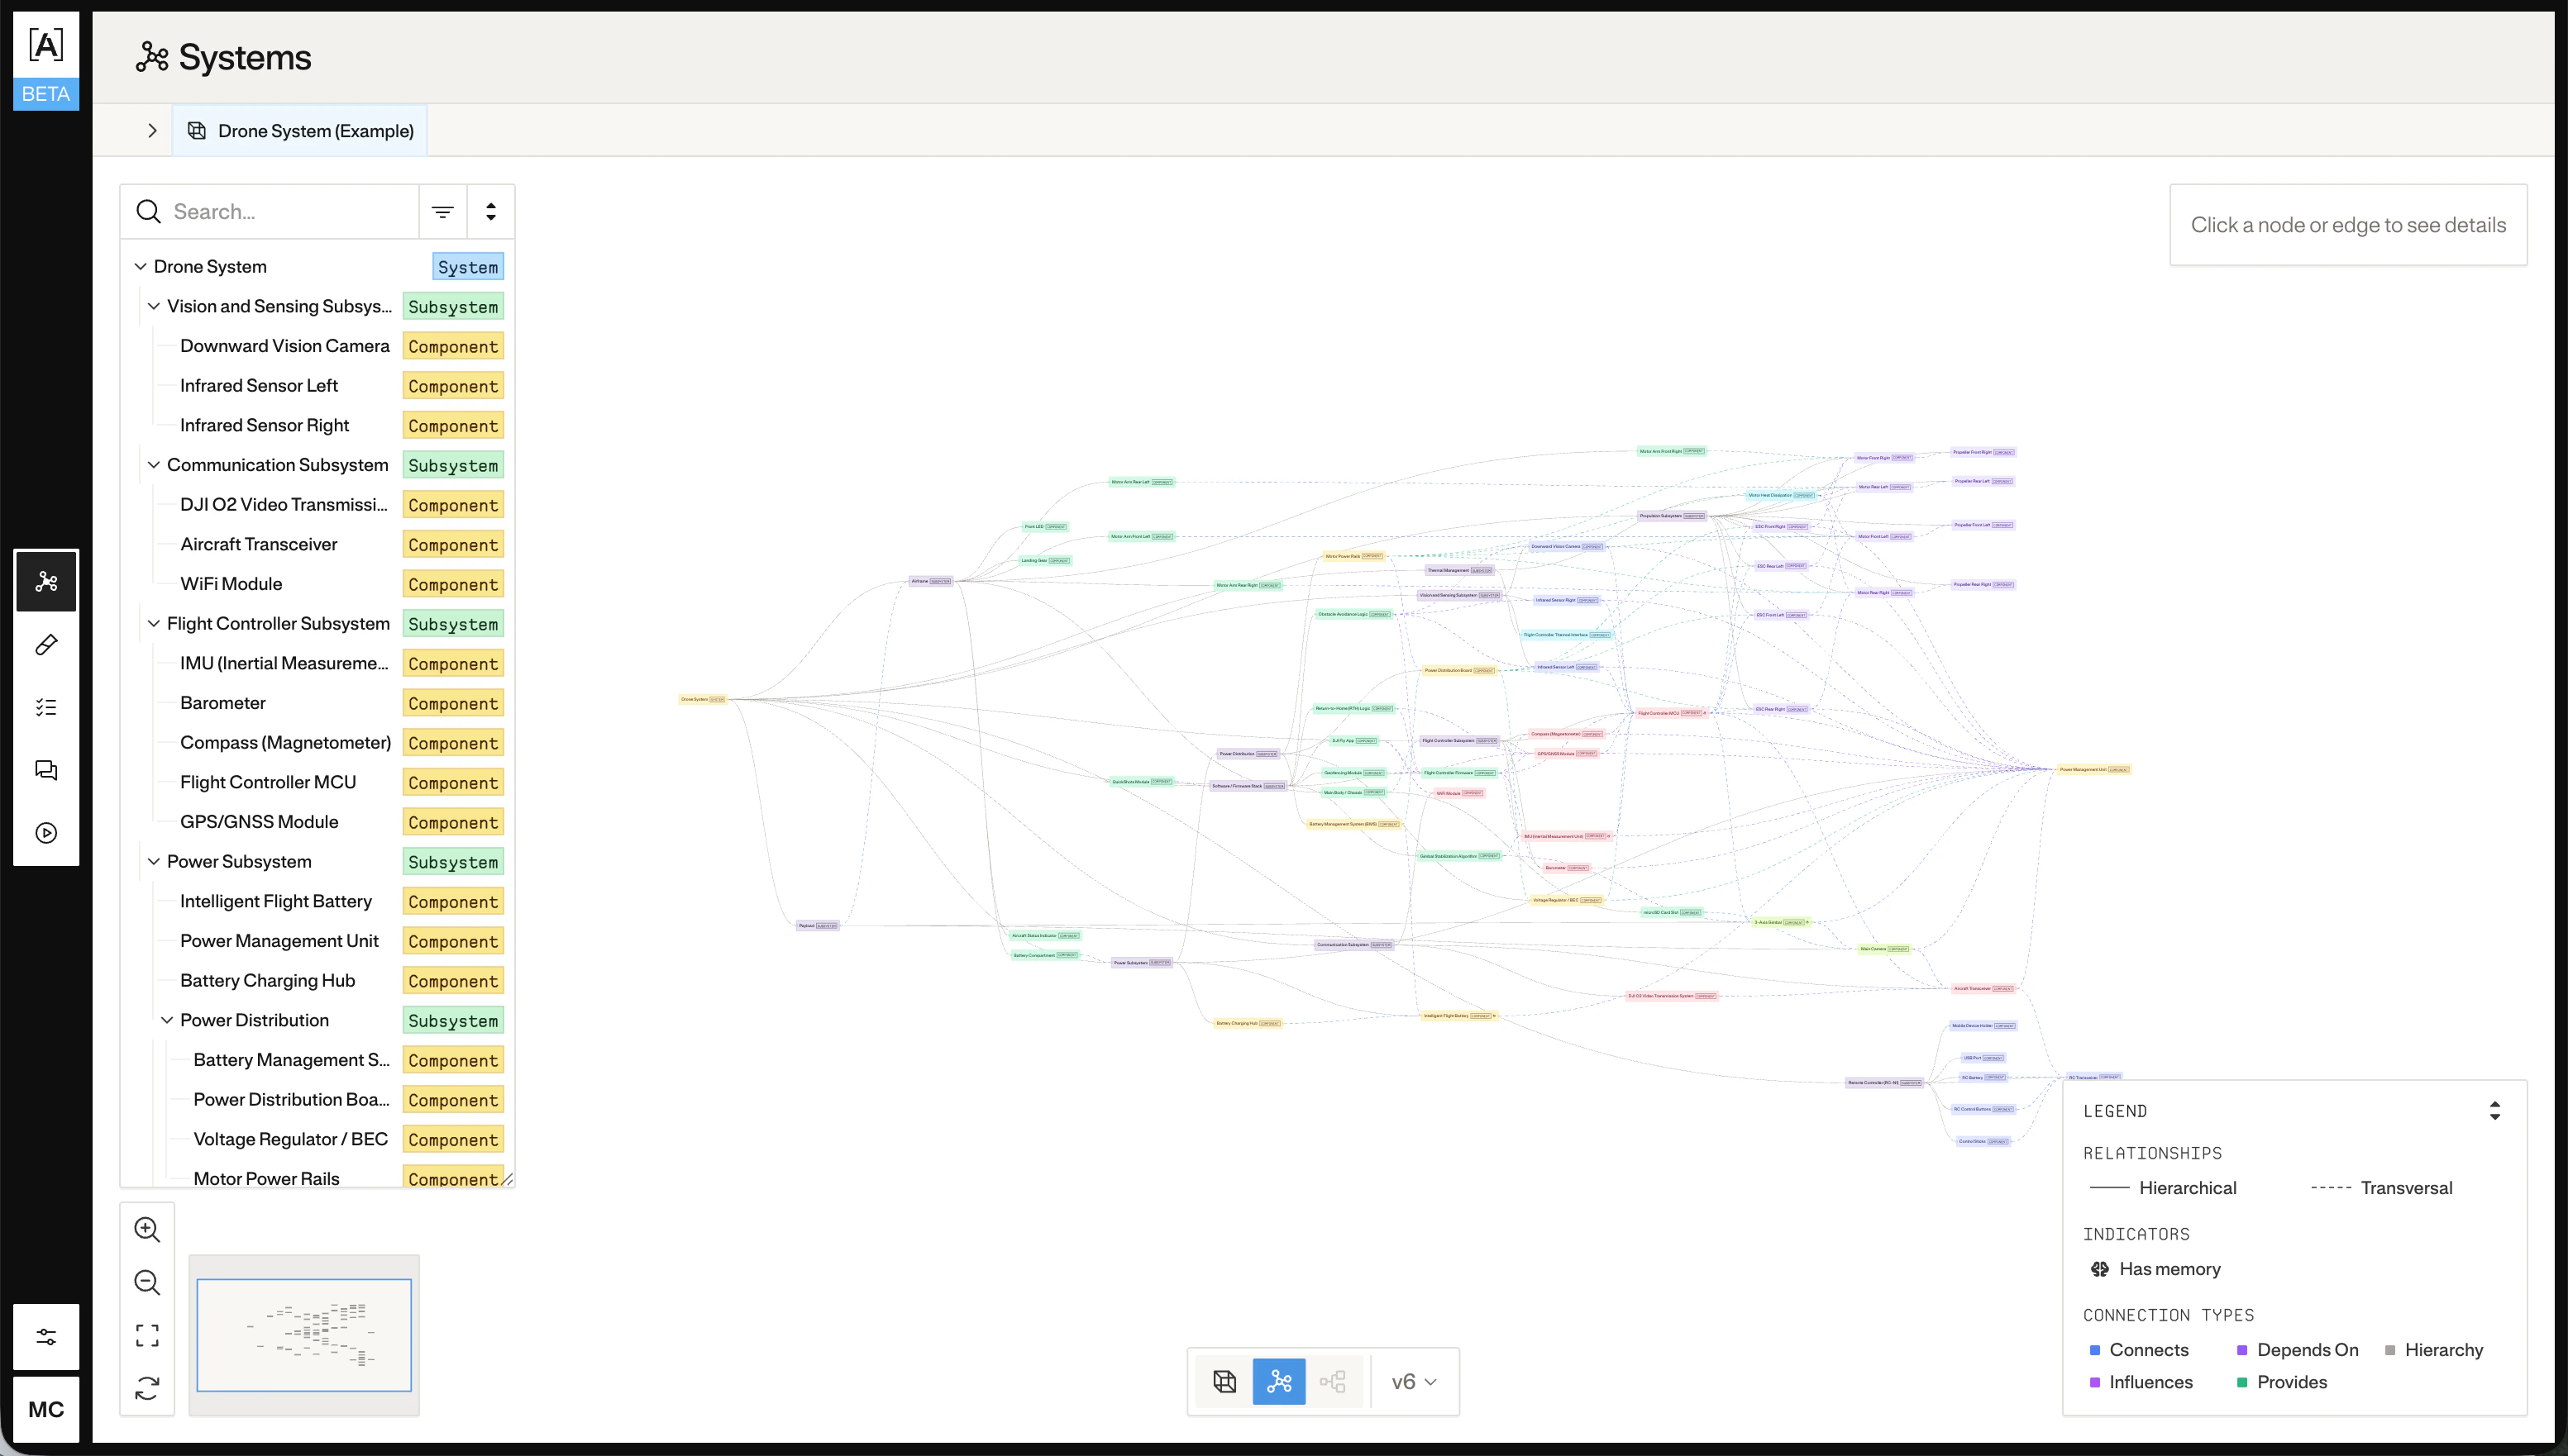Viewport: 2568px width, 1456px height.
Task: Collapse the Power Subsystem tree entry
Action: (154, 861)
